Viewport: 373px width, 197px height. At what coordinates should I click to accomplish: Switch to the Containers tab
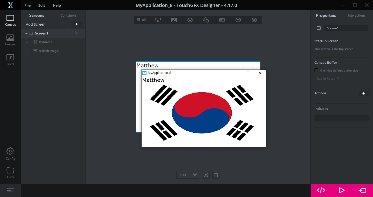coord(68,16)
